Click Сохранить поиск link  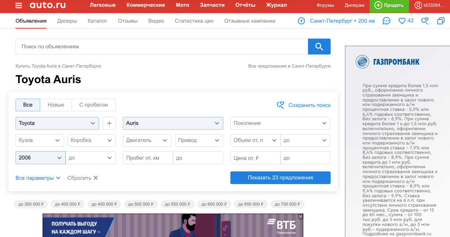[310, 105]
